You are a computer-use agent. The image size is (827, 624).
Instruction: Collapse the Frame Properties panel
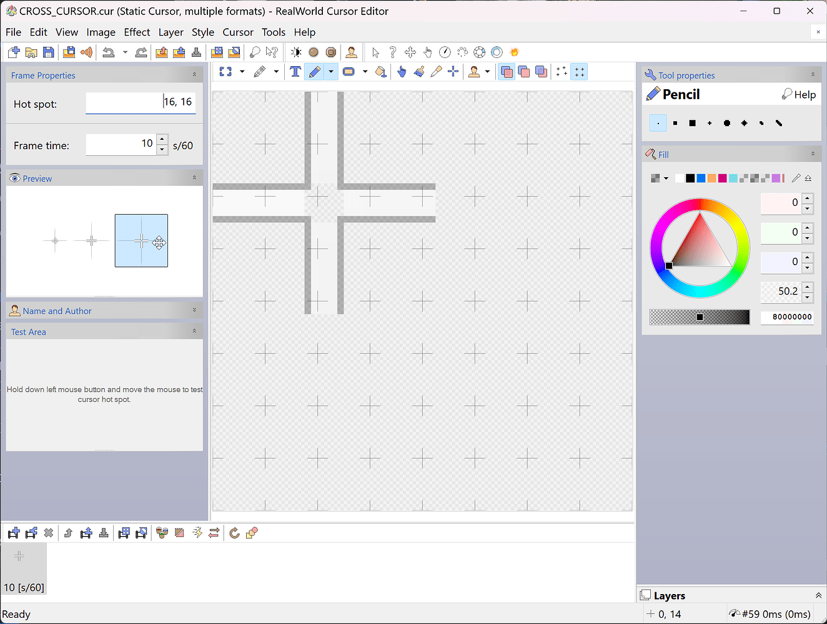(x=194, y=74)
